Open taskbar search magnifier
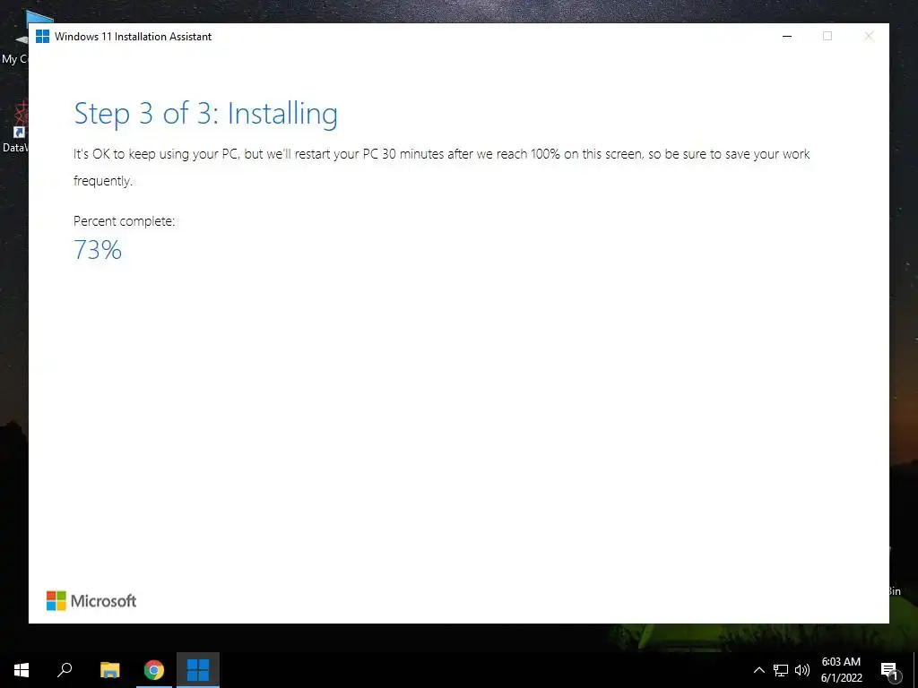The width and height of the screenshot is (918, 688). click(65, 670)
